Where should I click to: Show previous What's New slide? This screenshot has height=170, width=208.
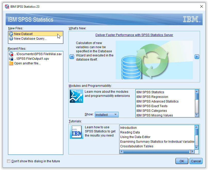(72, 57)
